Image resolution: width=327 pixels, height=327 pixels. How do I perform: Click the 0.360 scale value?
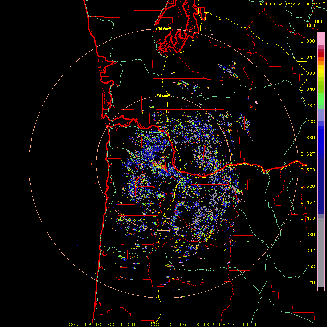(x=308, y=235)
